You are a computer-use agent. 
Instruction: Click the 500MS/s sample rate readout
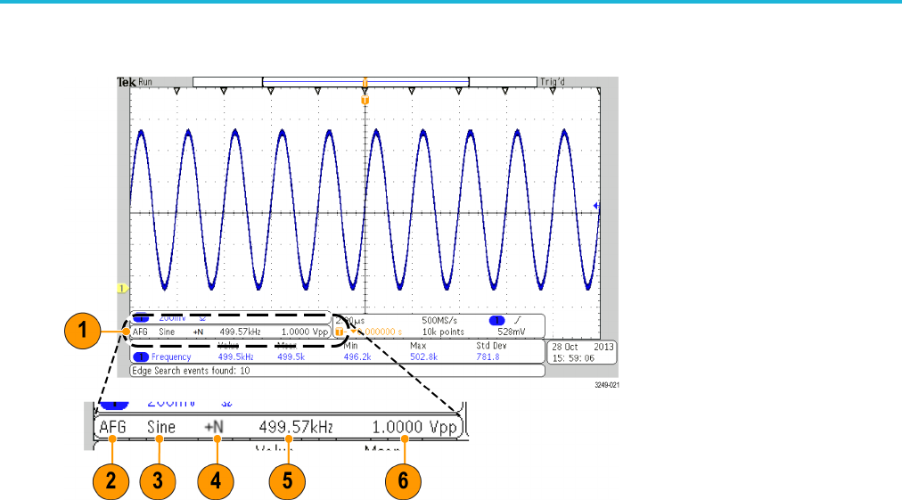(439, 321)
